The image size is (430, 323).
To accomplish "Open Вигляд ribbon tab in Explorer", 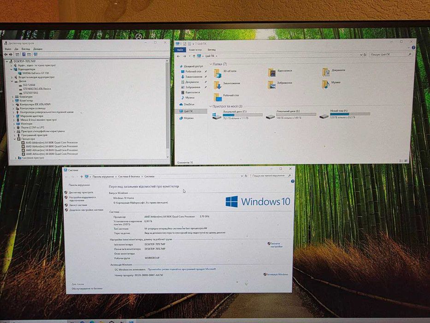I will pyautogui.click(x=212, y=49).
